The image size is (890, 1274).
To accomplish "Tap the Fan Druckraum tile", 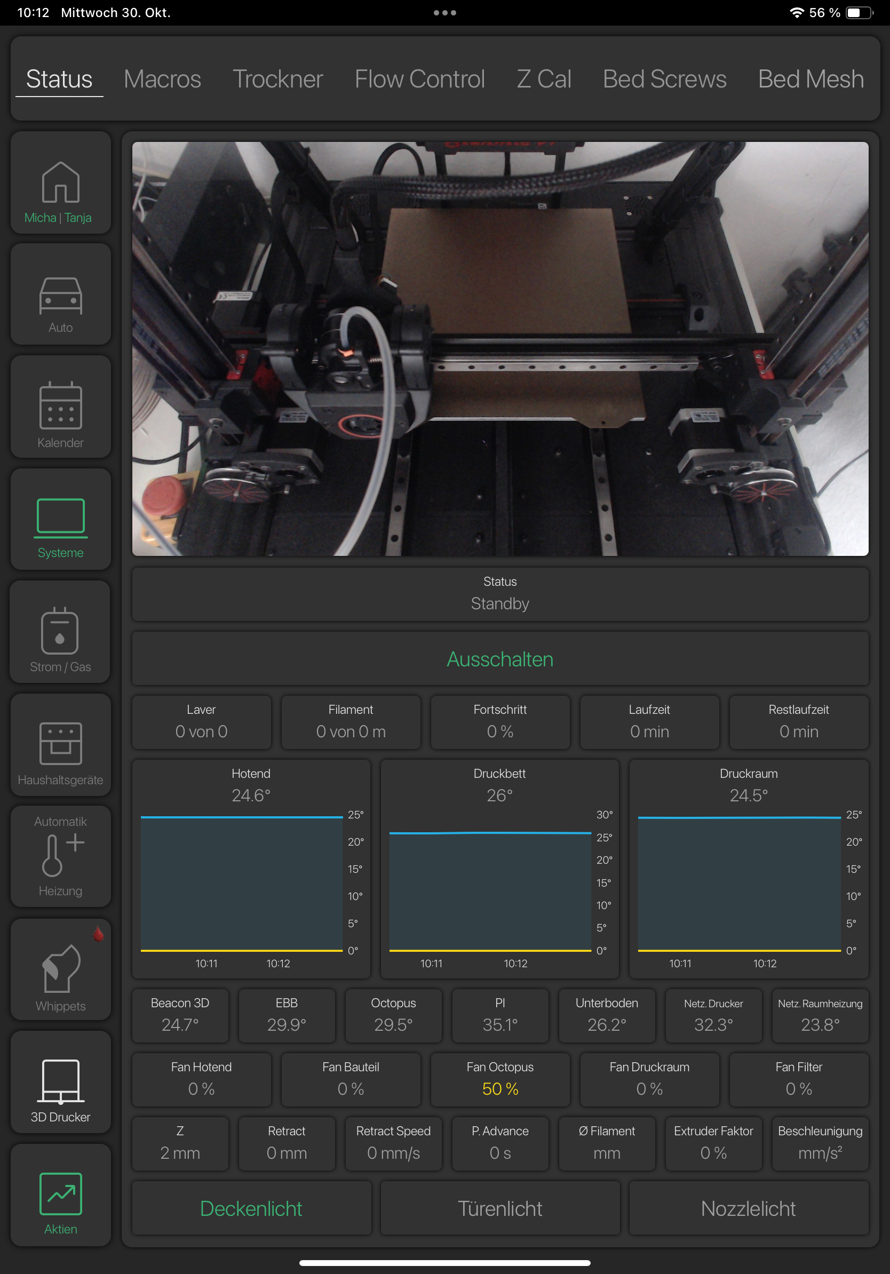I will [x=650, y=1079].
